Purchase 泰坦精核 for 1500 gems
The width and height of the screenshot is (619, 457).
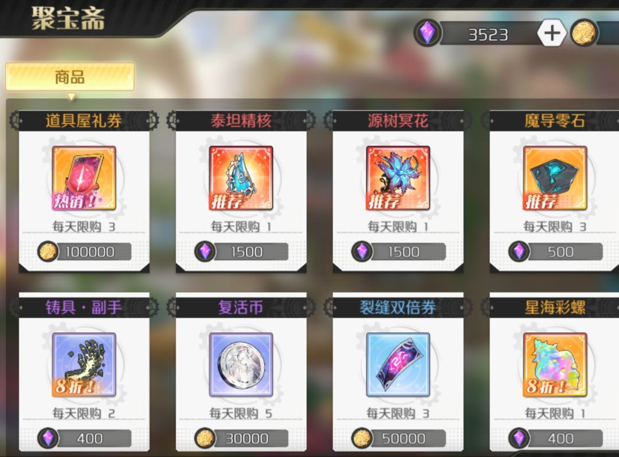[x=241, y=251]
